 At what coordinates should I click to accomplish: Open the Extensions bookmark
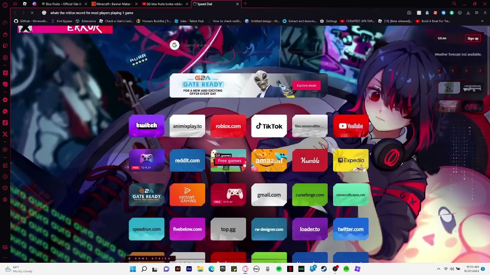tap(85, 21)
